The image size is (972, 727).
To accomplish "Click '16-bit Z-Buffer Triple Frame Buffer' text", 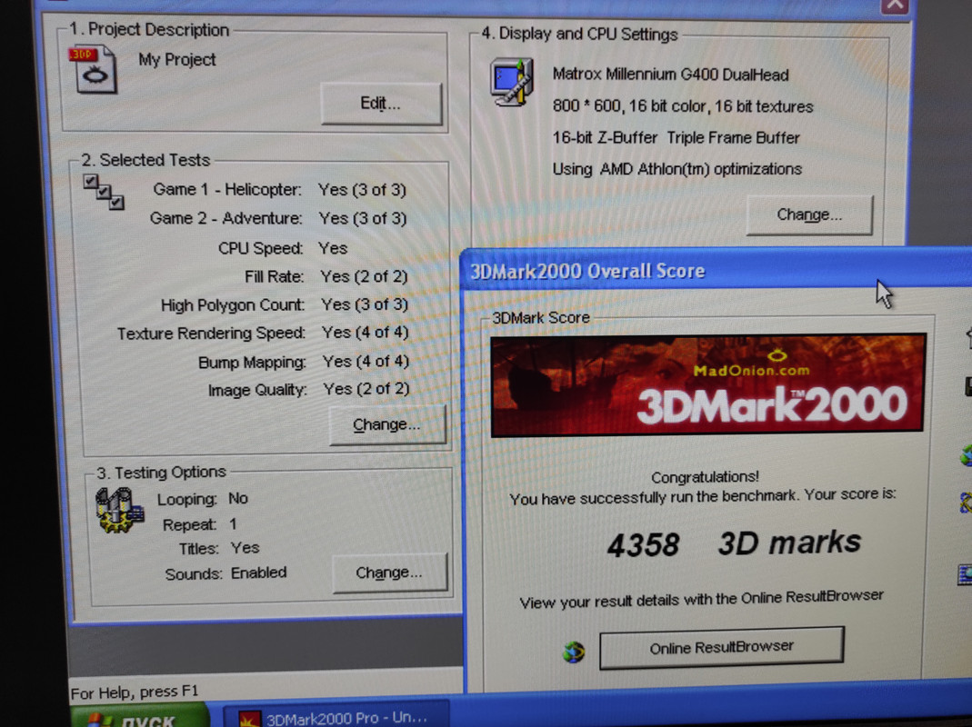I will coord(676,137).
